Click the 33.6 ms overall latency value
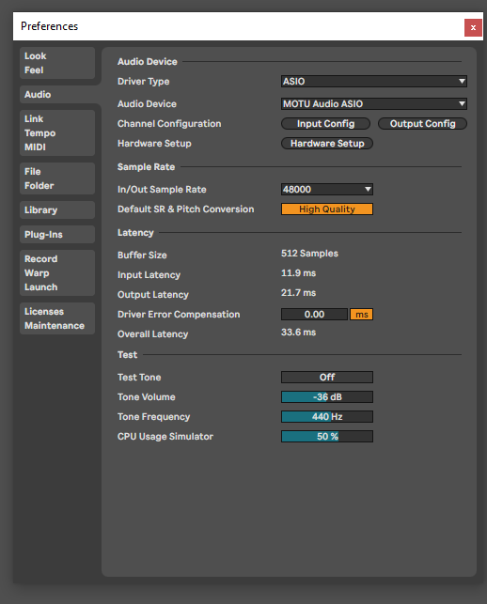 (x=298, y=332)
